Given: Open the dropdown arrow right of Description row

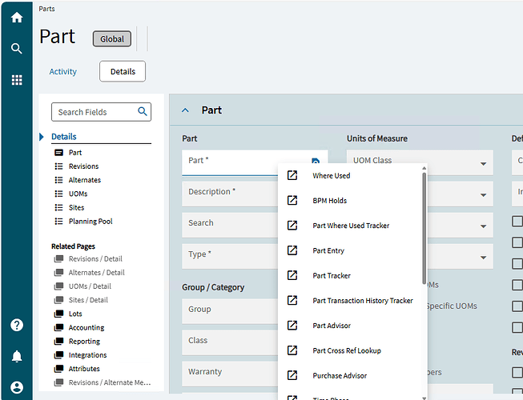Looking at the screenshot, I should (483, 195).
